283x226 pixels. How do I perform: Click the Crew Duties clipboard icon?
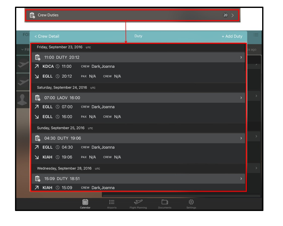pos(32,15)
